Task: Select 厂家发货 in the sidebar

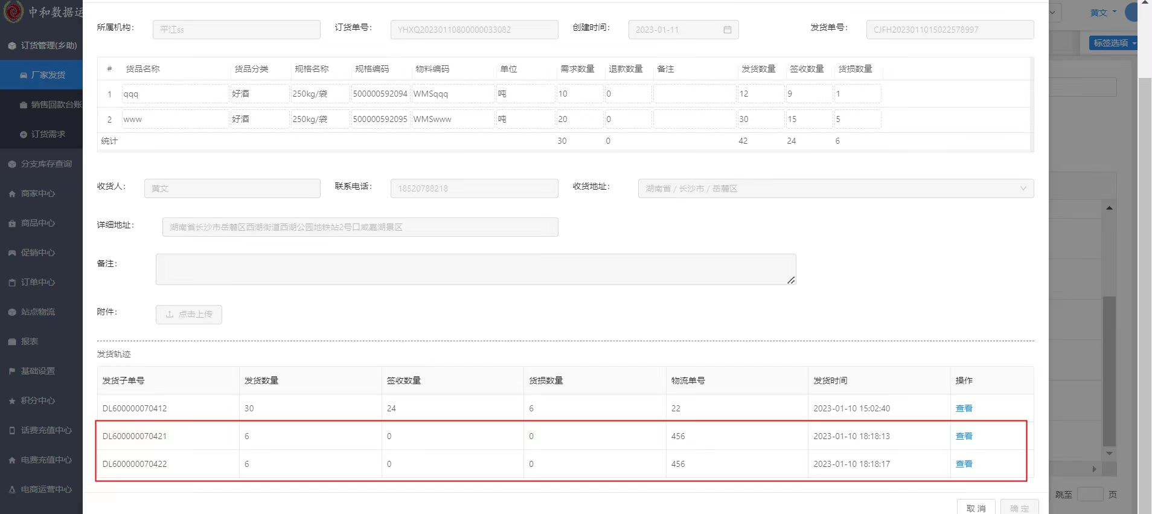Action: coord(41,75)
